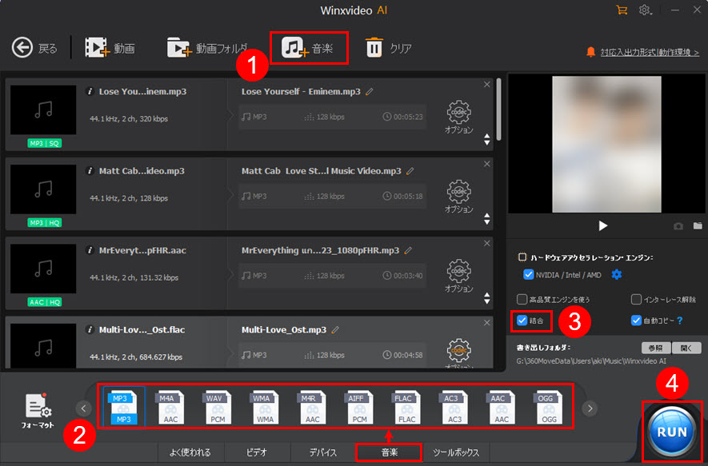Show more formats with right arrow
708x466 pixels.
pyautogui.click(x=590, y=408)
